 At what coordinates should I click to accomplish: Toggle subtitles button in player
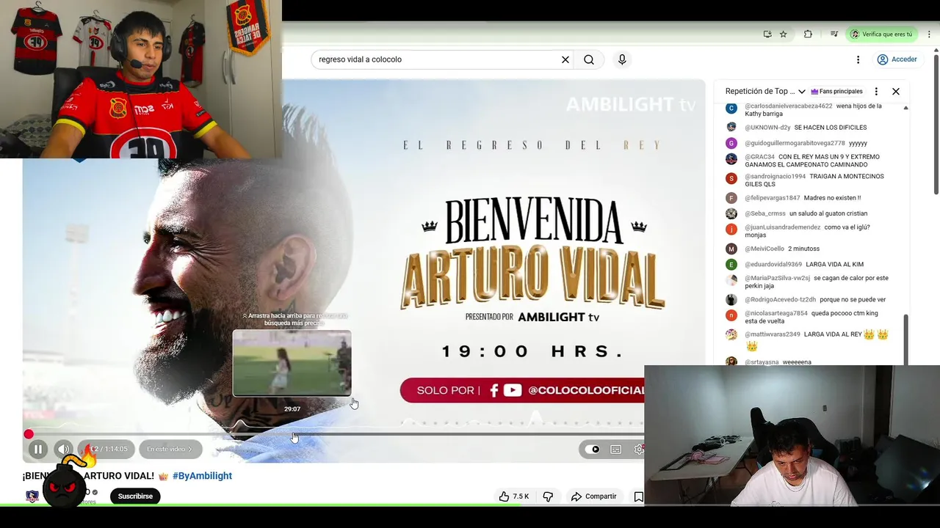(616, 450)
